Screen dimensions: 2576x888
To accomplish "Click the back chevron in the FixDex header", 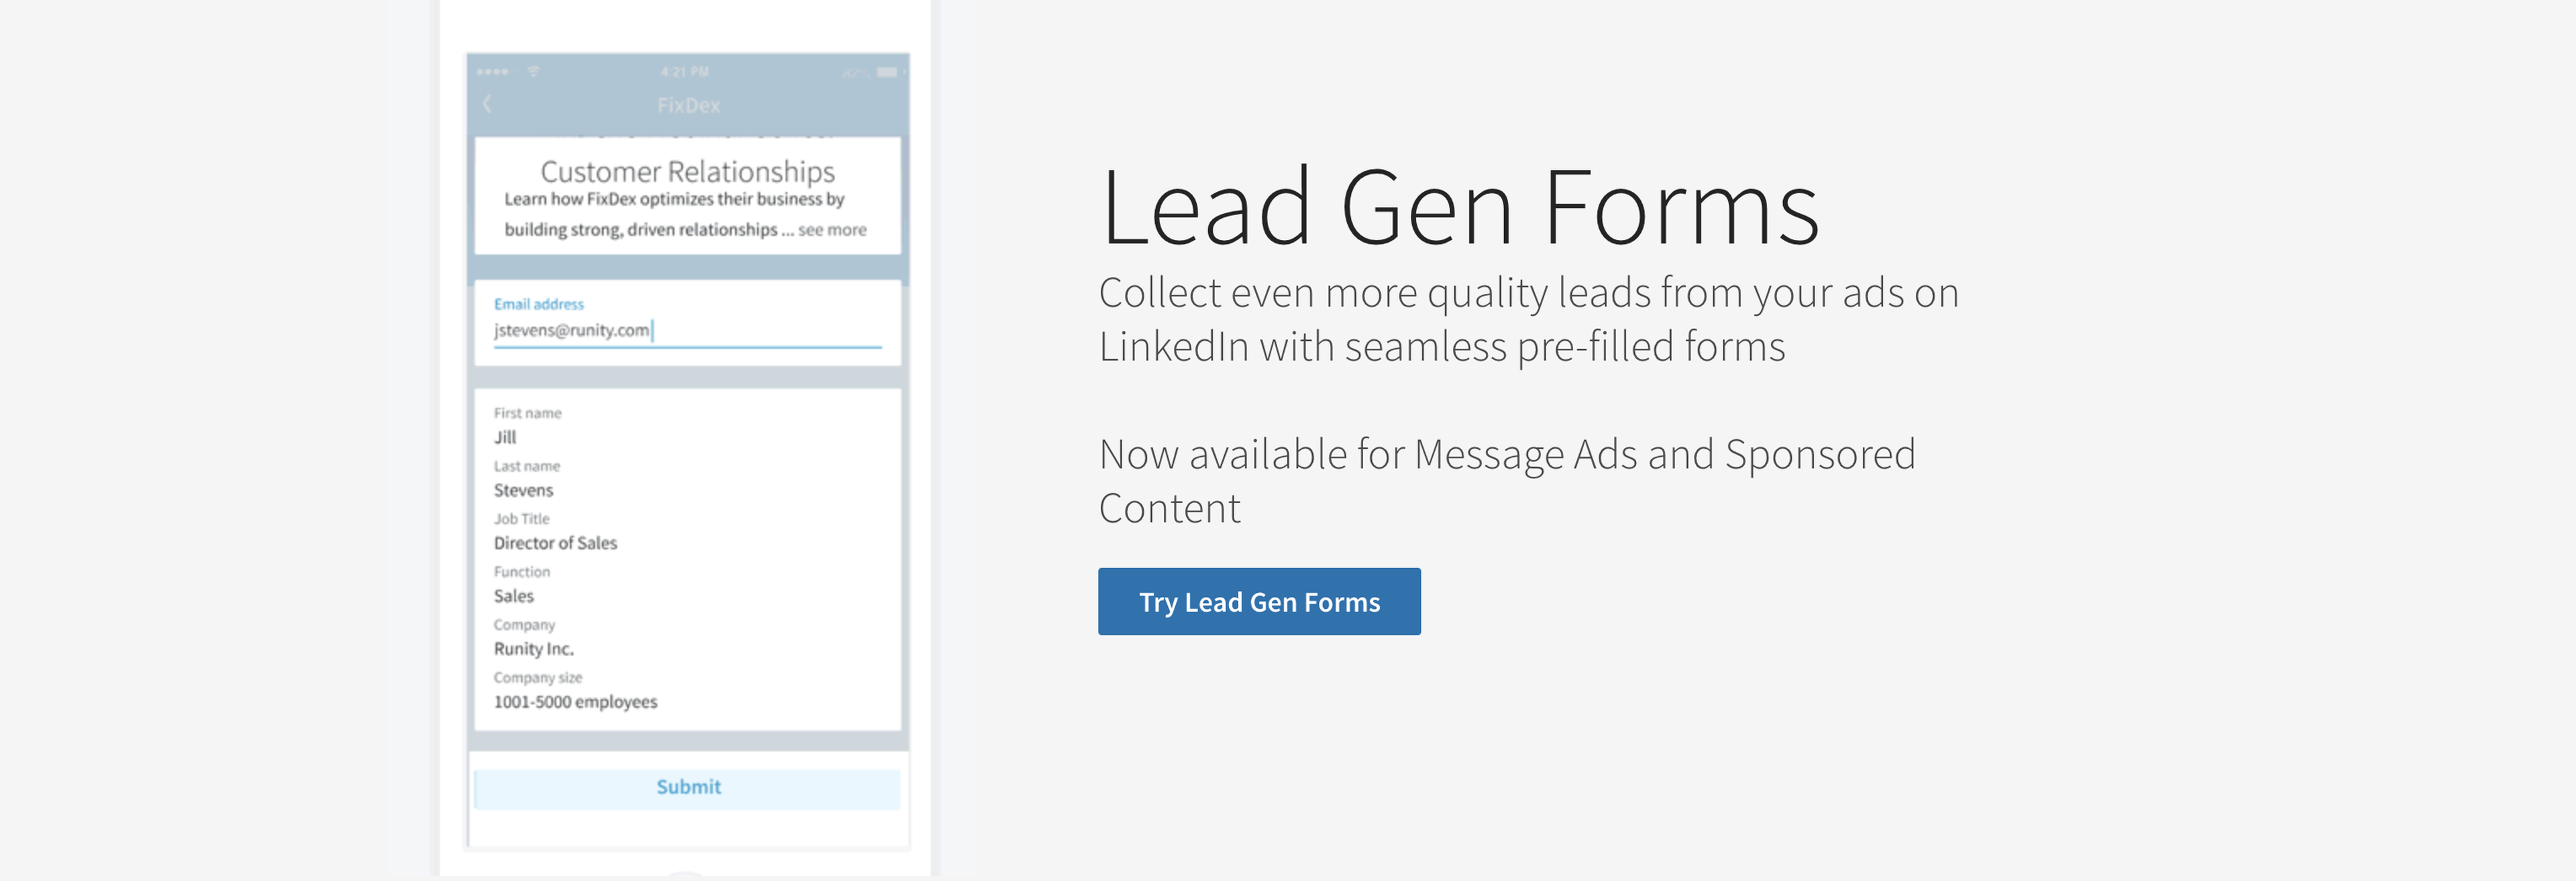I will tap(487, 104).
